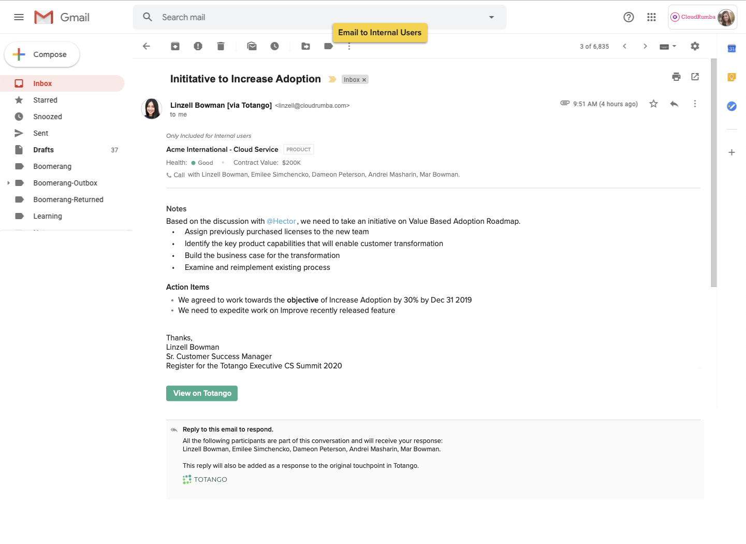The image size is (746, 544).
Task: Click the Move to folder icon
Action: (306, 46)
